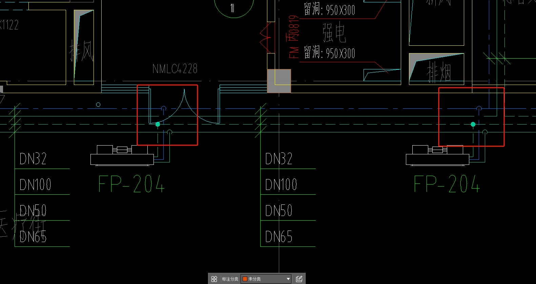Select the 留洞: 950X300 note below 强电
This screenshot has width=536, height=284.
(329, 53)
